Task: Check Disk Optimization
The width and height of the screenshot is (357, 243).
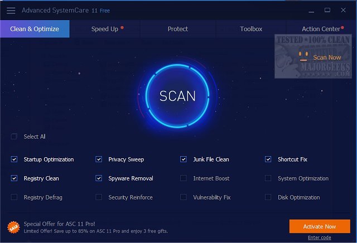Action: click(268, 197)
